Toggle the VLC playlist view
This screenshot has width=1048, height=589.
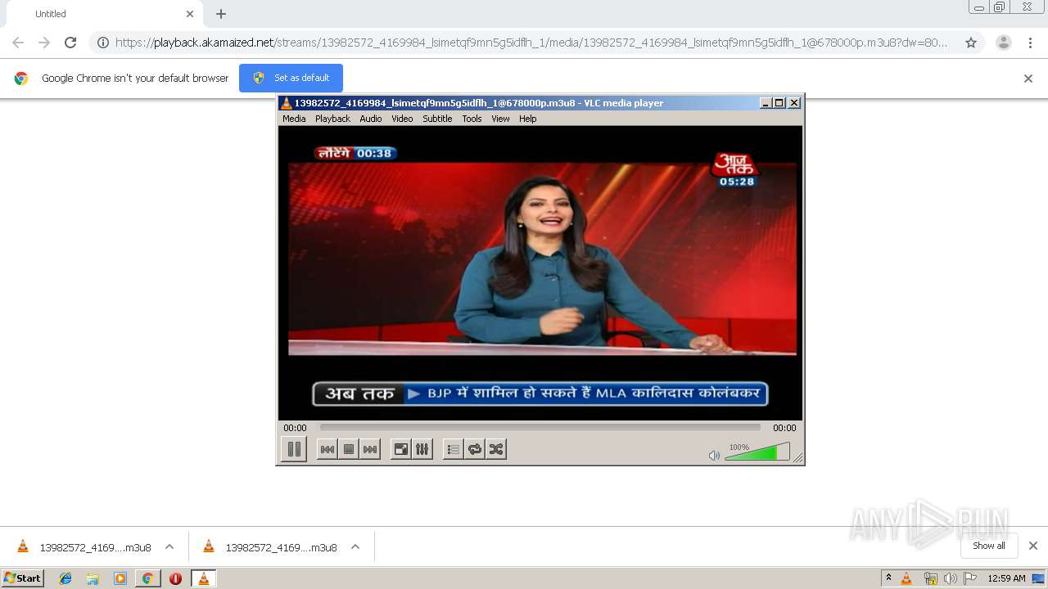453,449
